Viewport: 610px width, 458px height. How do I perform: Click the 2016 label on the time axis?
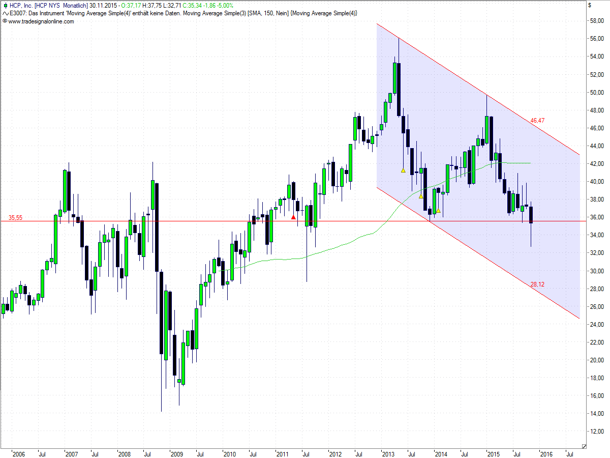tap(546, 453)
